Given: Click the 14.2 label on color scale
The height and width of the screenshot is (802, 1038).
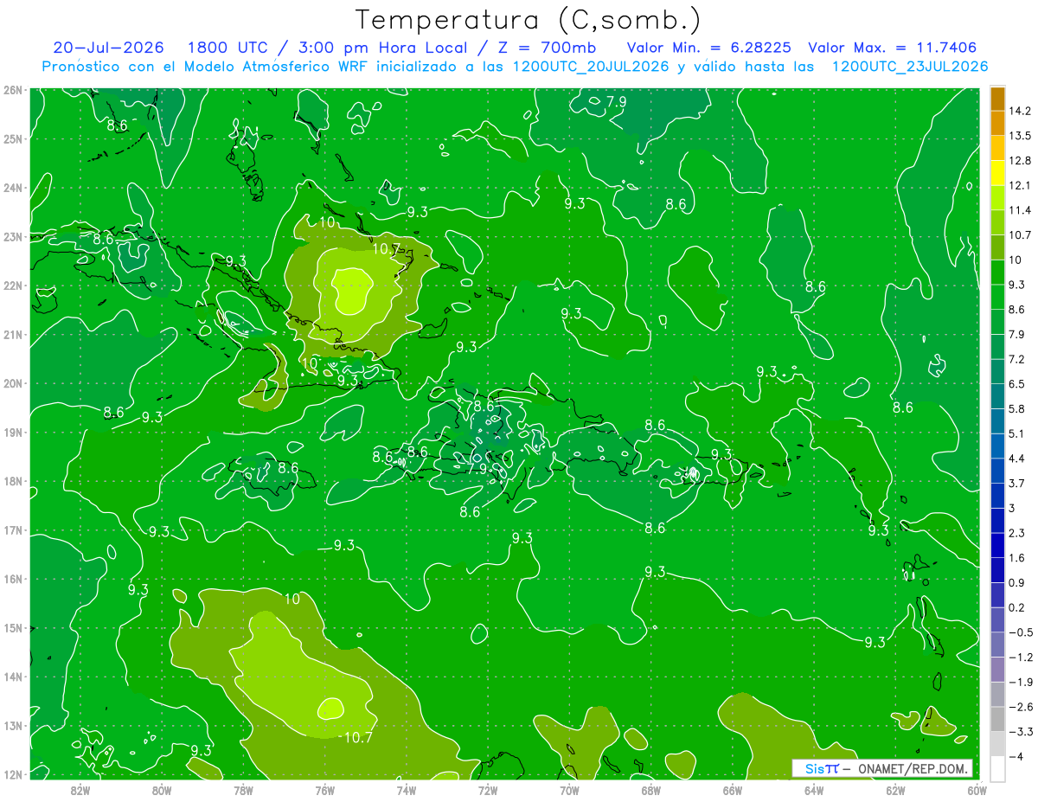Looking at the screenshot, I should pyautogui.click(x=1020, y=111).
